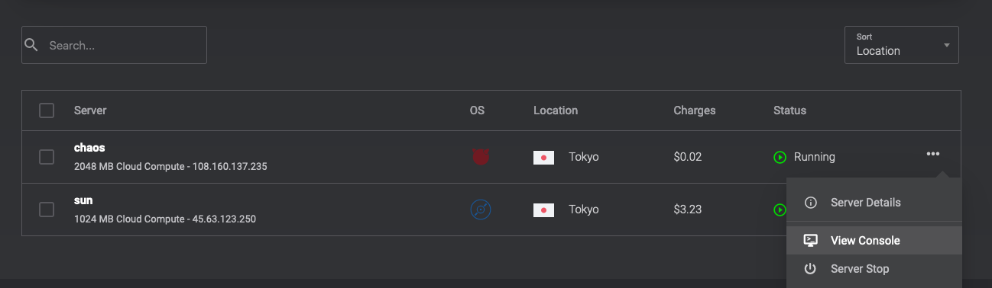Open the sun server name link
Screen dimensions: 992x288
click(83, 200)
